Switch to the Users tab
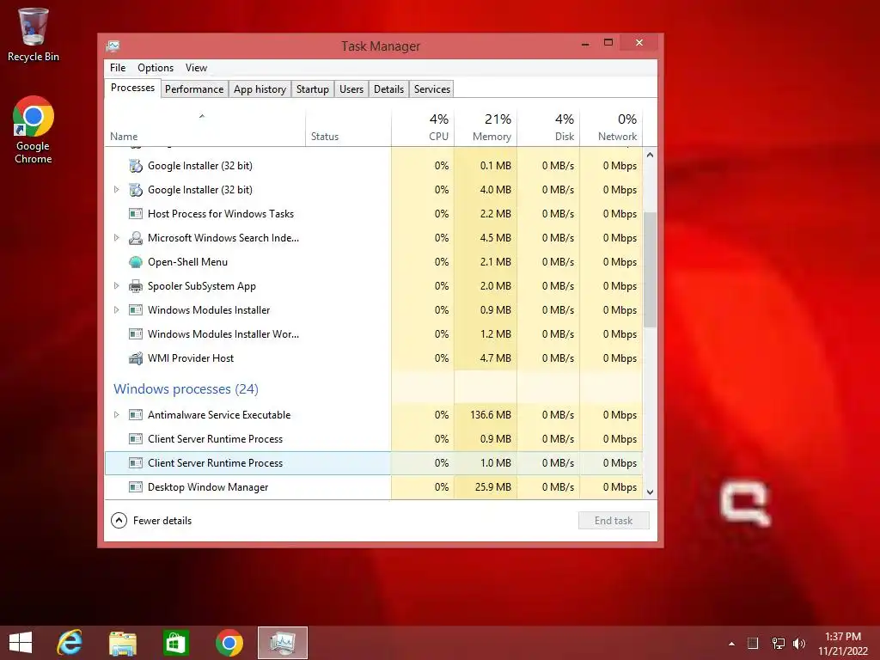The image size is (880, 660). click(351, 89)
